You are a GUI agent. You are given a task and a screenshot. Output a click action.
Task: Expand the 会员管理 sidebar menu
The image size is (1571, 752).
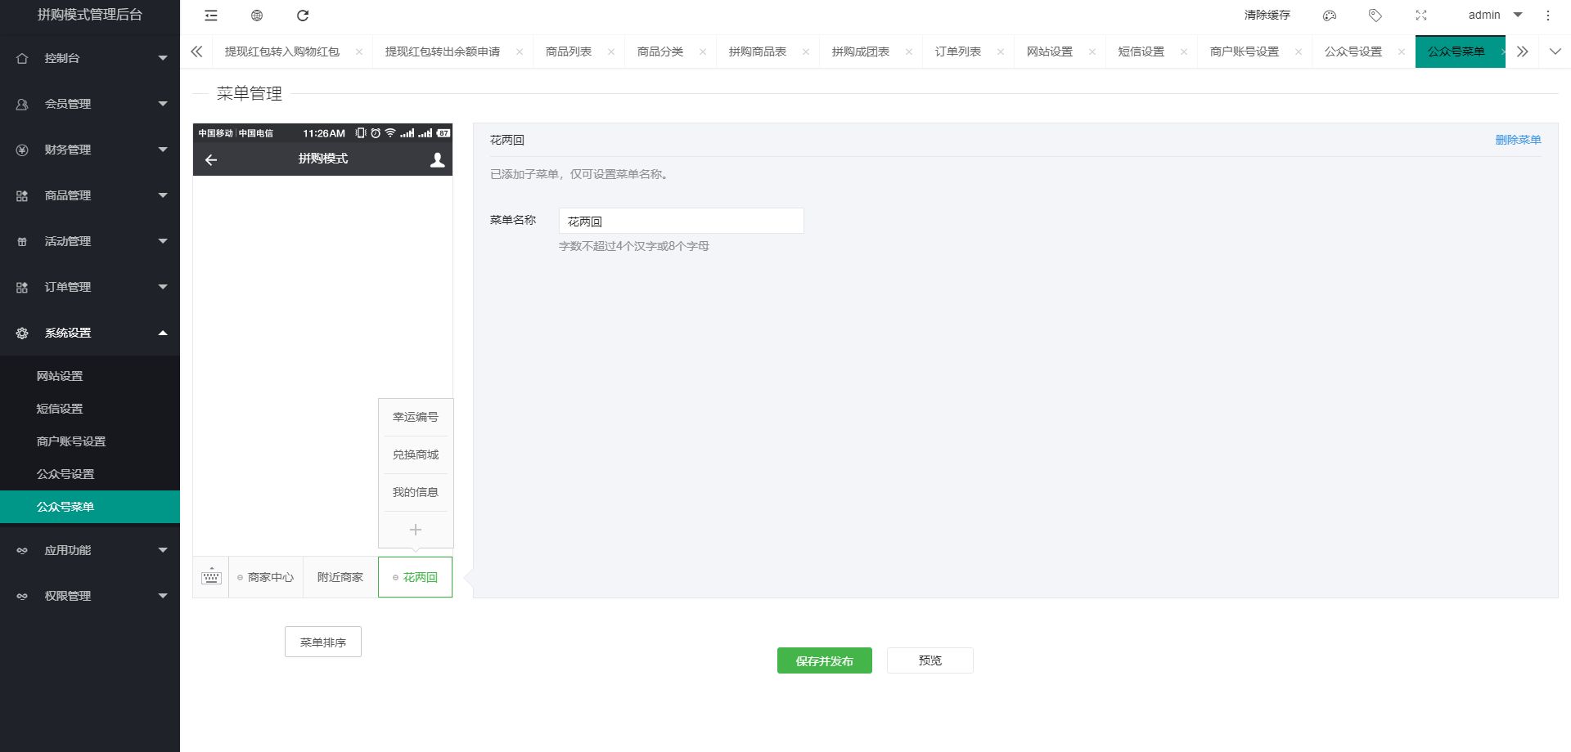click(90, 104)
